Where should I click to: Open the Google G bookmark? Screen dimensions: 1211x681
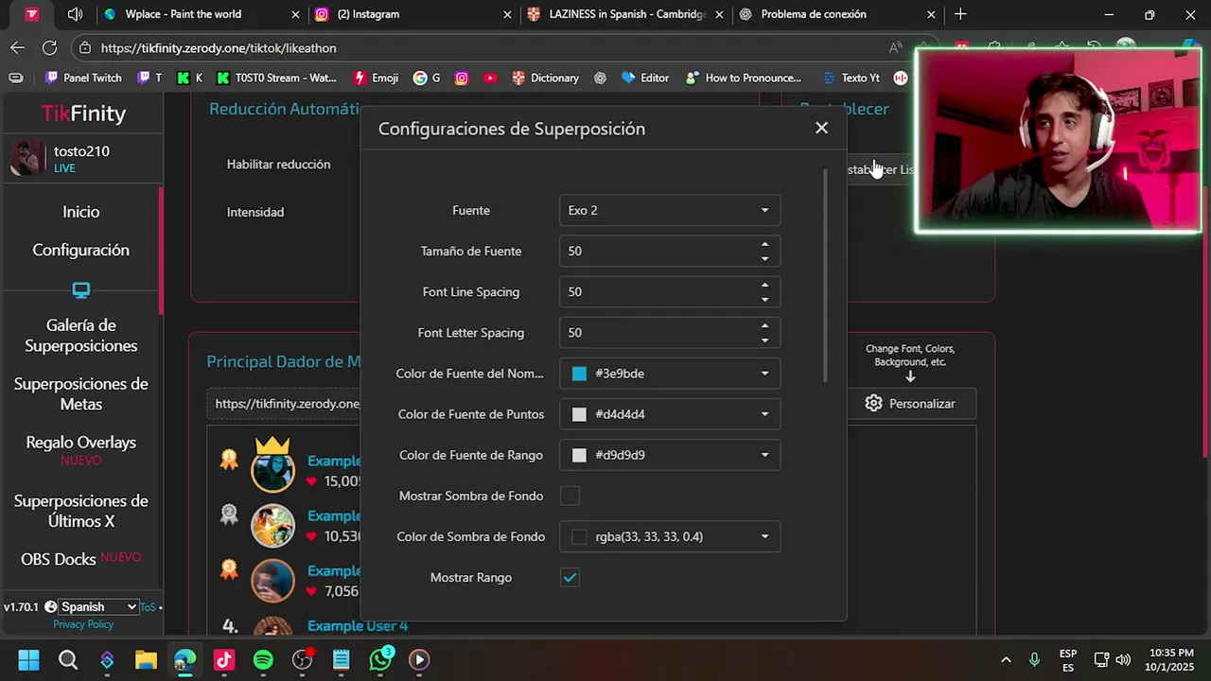427,78
